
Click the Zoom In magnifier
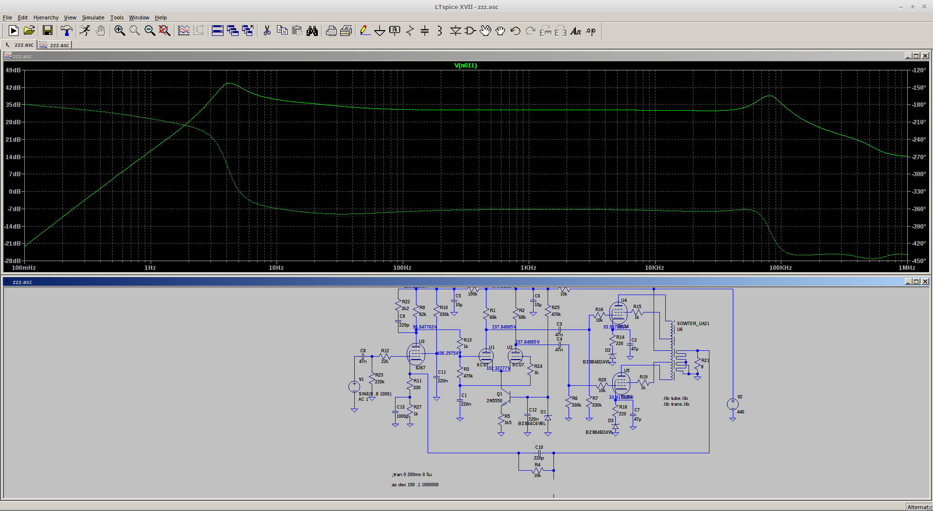(120, 31)
